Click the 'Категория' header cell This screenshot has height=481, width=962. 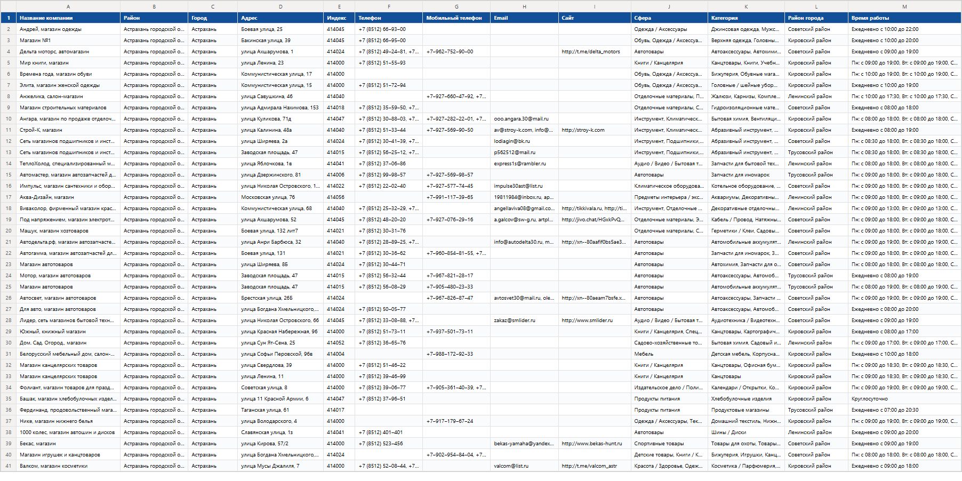pos(746,18)
